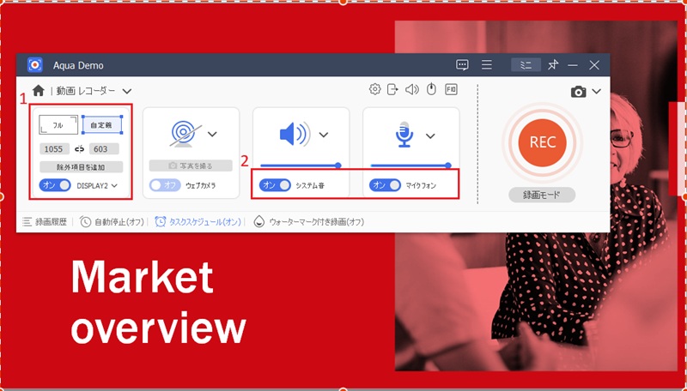Image resolution: width=687 pixels, height=391 pixels.
Task: Click the output/export icon near the gear
Action: coord(393,90)
